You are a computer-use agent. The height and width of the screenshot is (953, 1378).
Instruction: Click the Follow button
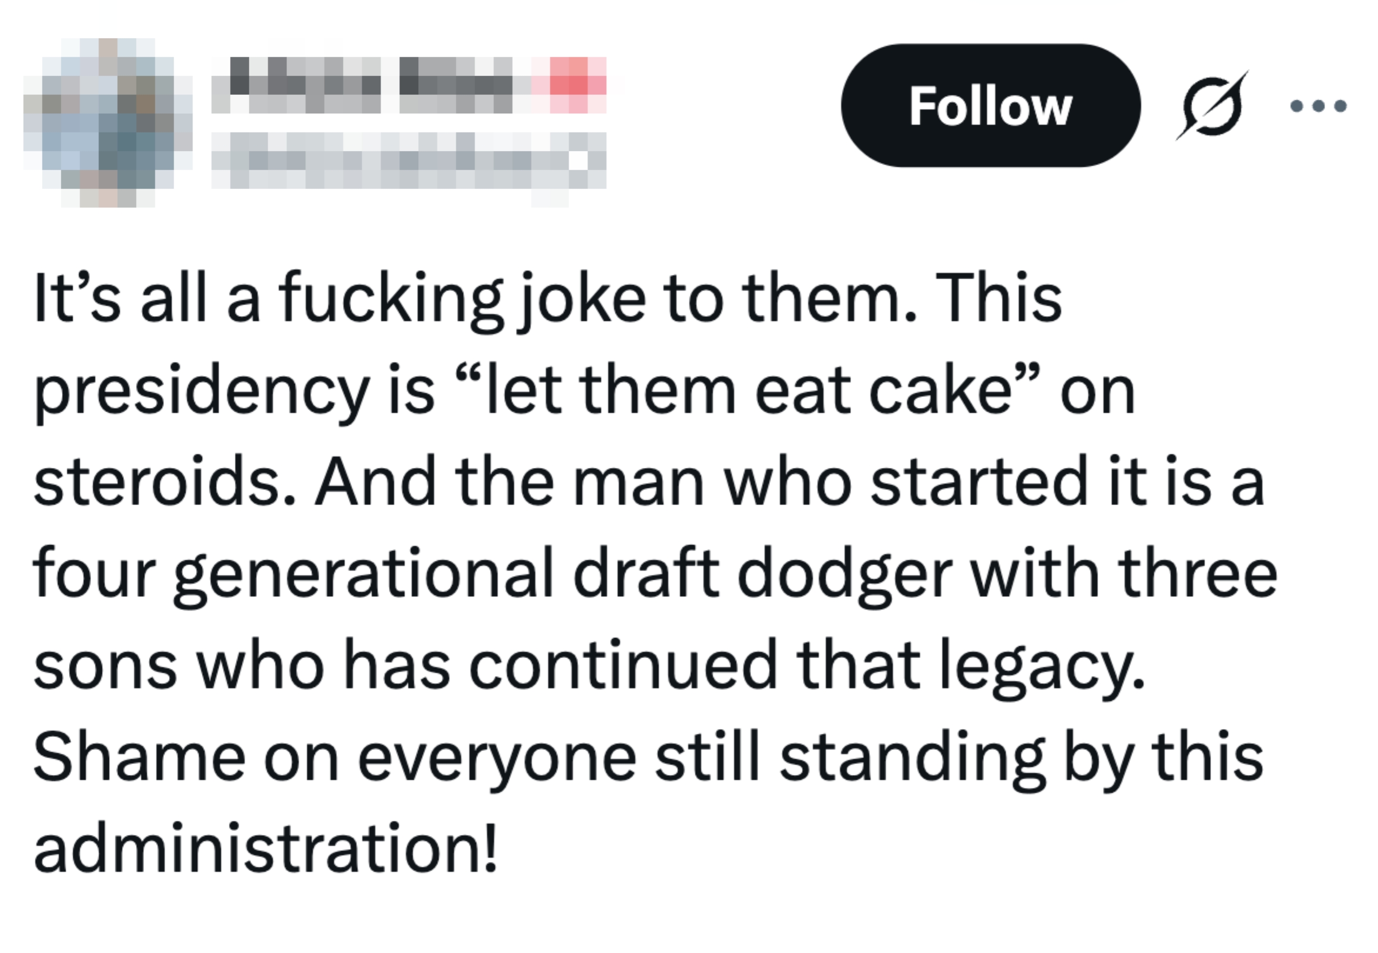tap(990, 106)
